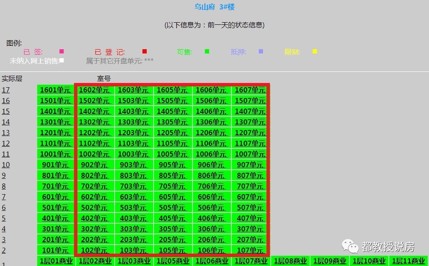Select unit 1406单元
This screenshot has width=429, height=266.
(x=211, y=111)
